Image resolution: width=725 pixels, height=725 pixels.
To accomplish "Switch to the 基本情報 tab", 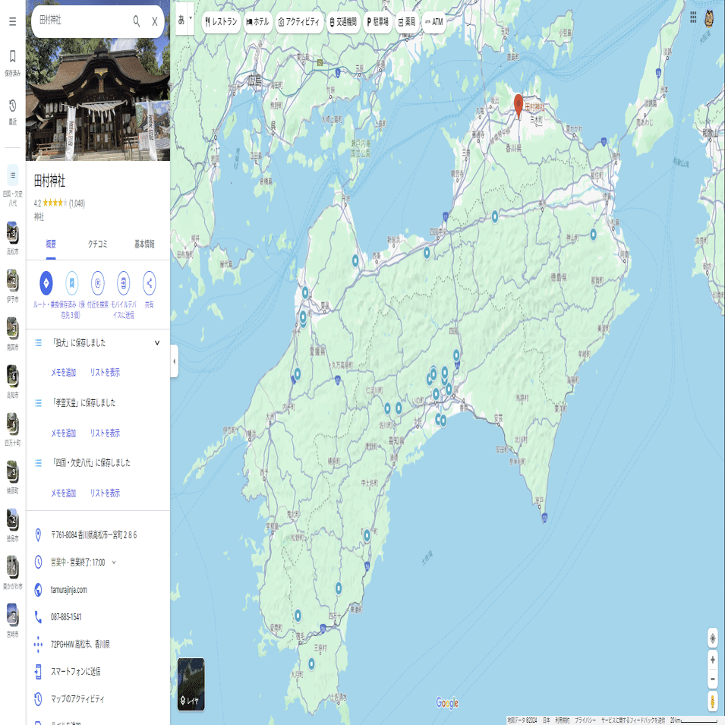I will click(x=144, y=244).
